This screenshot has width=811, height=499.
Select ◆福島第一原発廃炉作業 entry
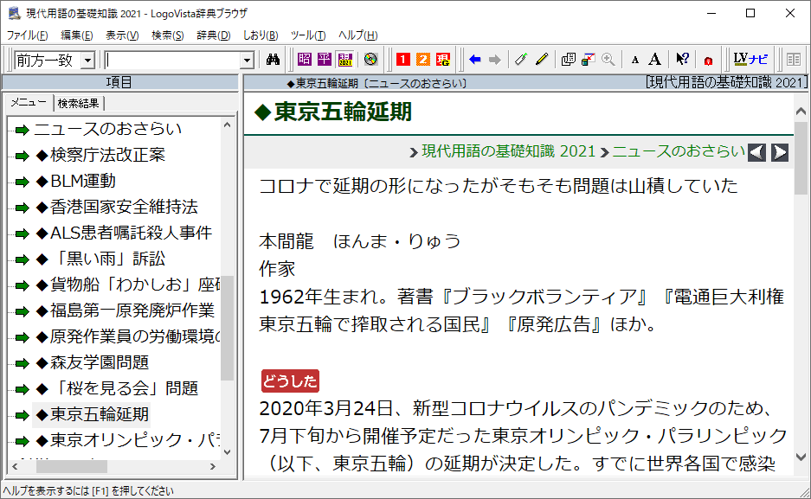[125, 310]
